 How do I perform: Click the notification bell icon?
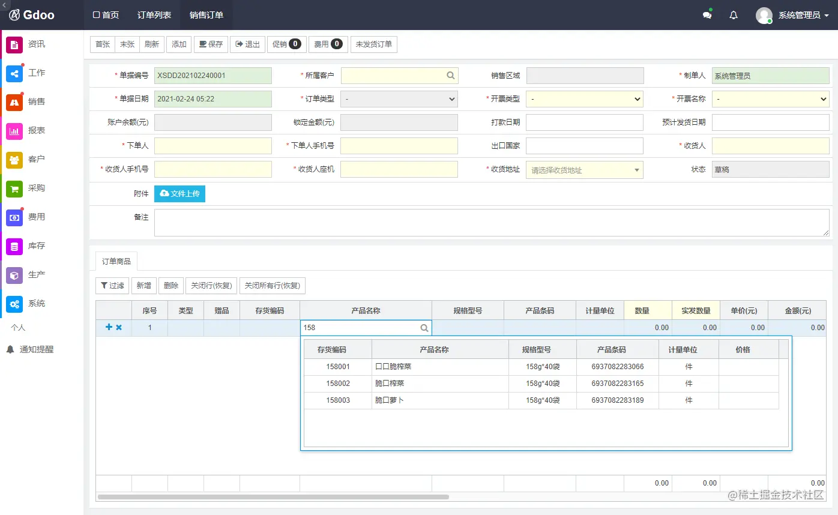734,15
